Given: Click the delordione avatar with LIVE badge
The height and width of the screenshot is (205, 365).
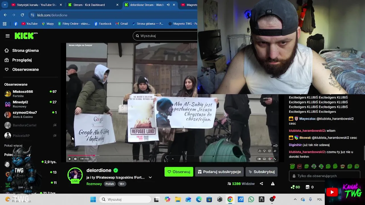Looking at the screenshot, I should [x=75, y=175].
